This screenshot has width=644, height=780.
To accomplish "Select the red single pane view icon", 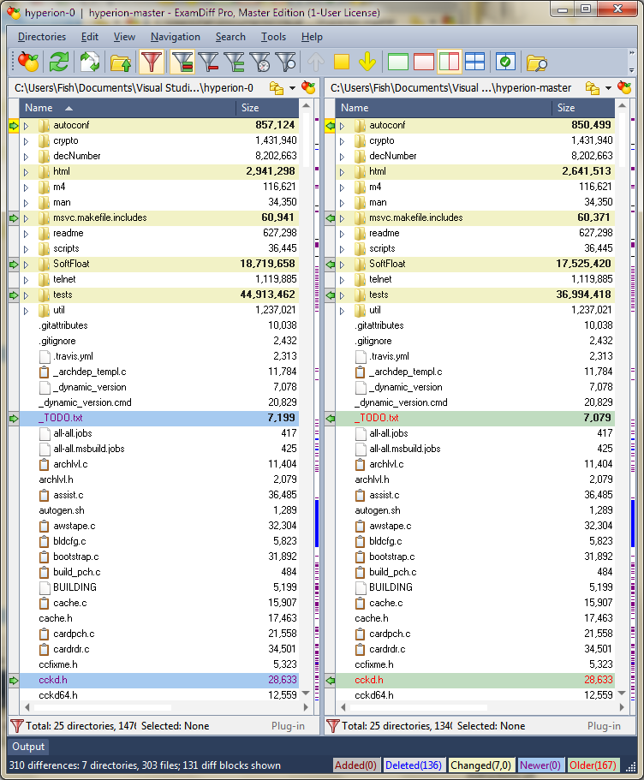I will tap(424, 63).
